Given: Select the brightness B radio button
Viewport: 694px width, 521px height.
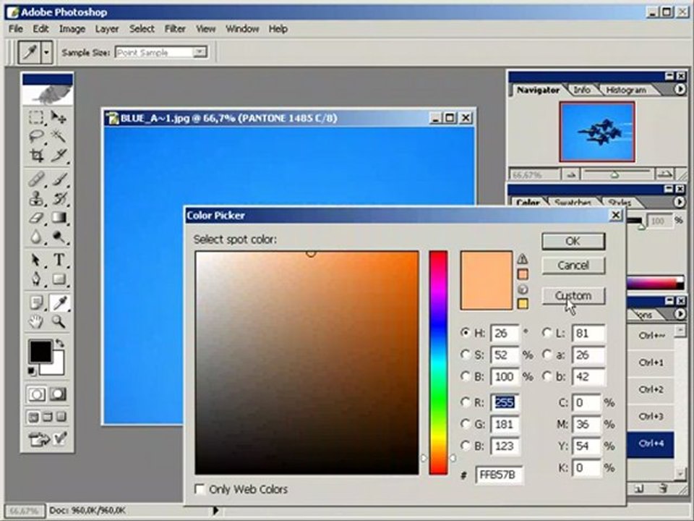Looking at the screenshot, I should [465, 376].
